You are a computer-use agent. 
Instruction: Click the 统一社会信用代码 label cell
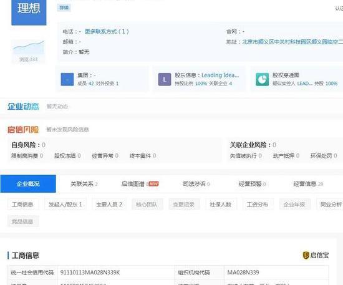click(32, 273)
